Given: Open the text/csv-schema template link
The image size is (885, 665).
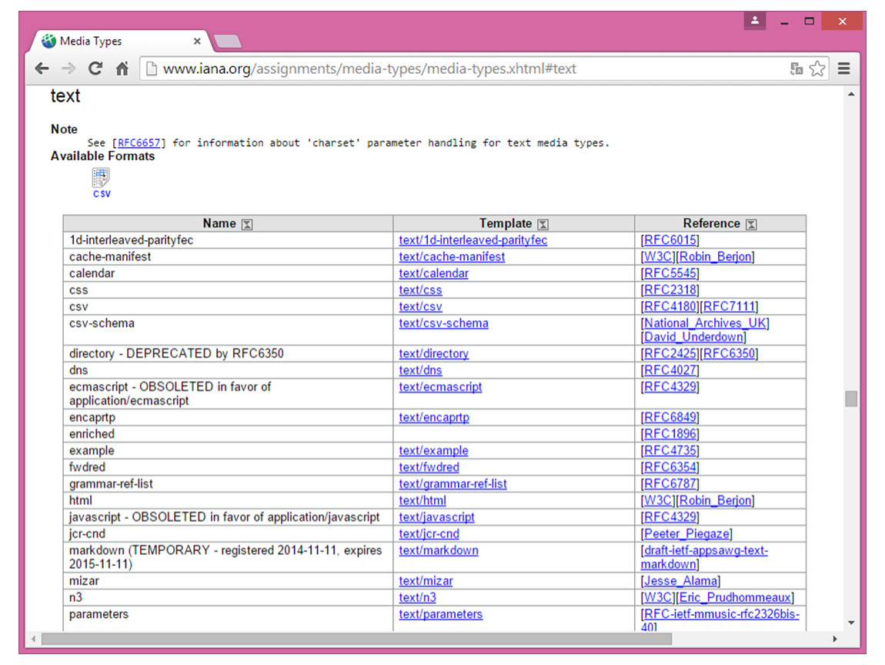Looking at the screenshot, I should pyautogui.click(x=443, y=323).
